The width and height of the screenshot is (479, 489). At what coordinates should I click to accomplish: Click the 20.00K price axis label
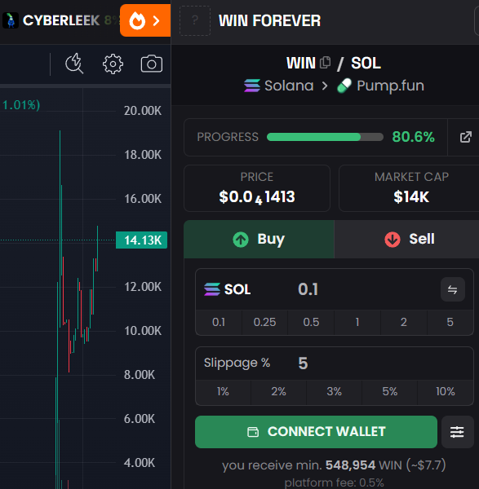click(143, 111)
